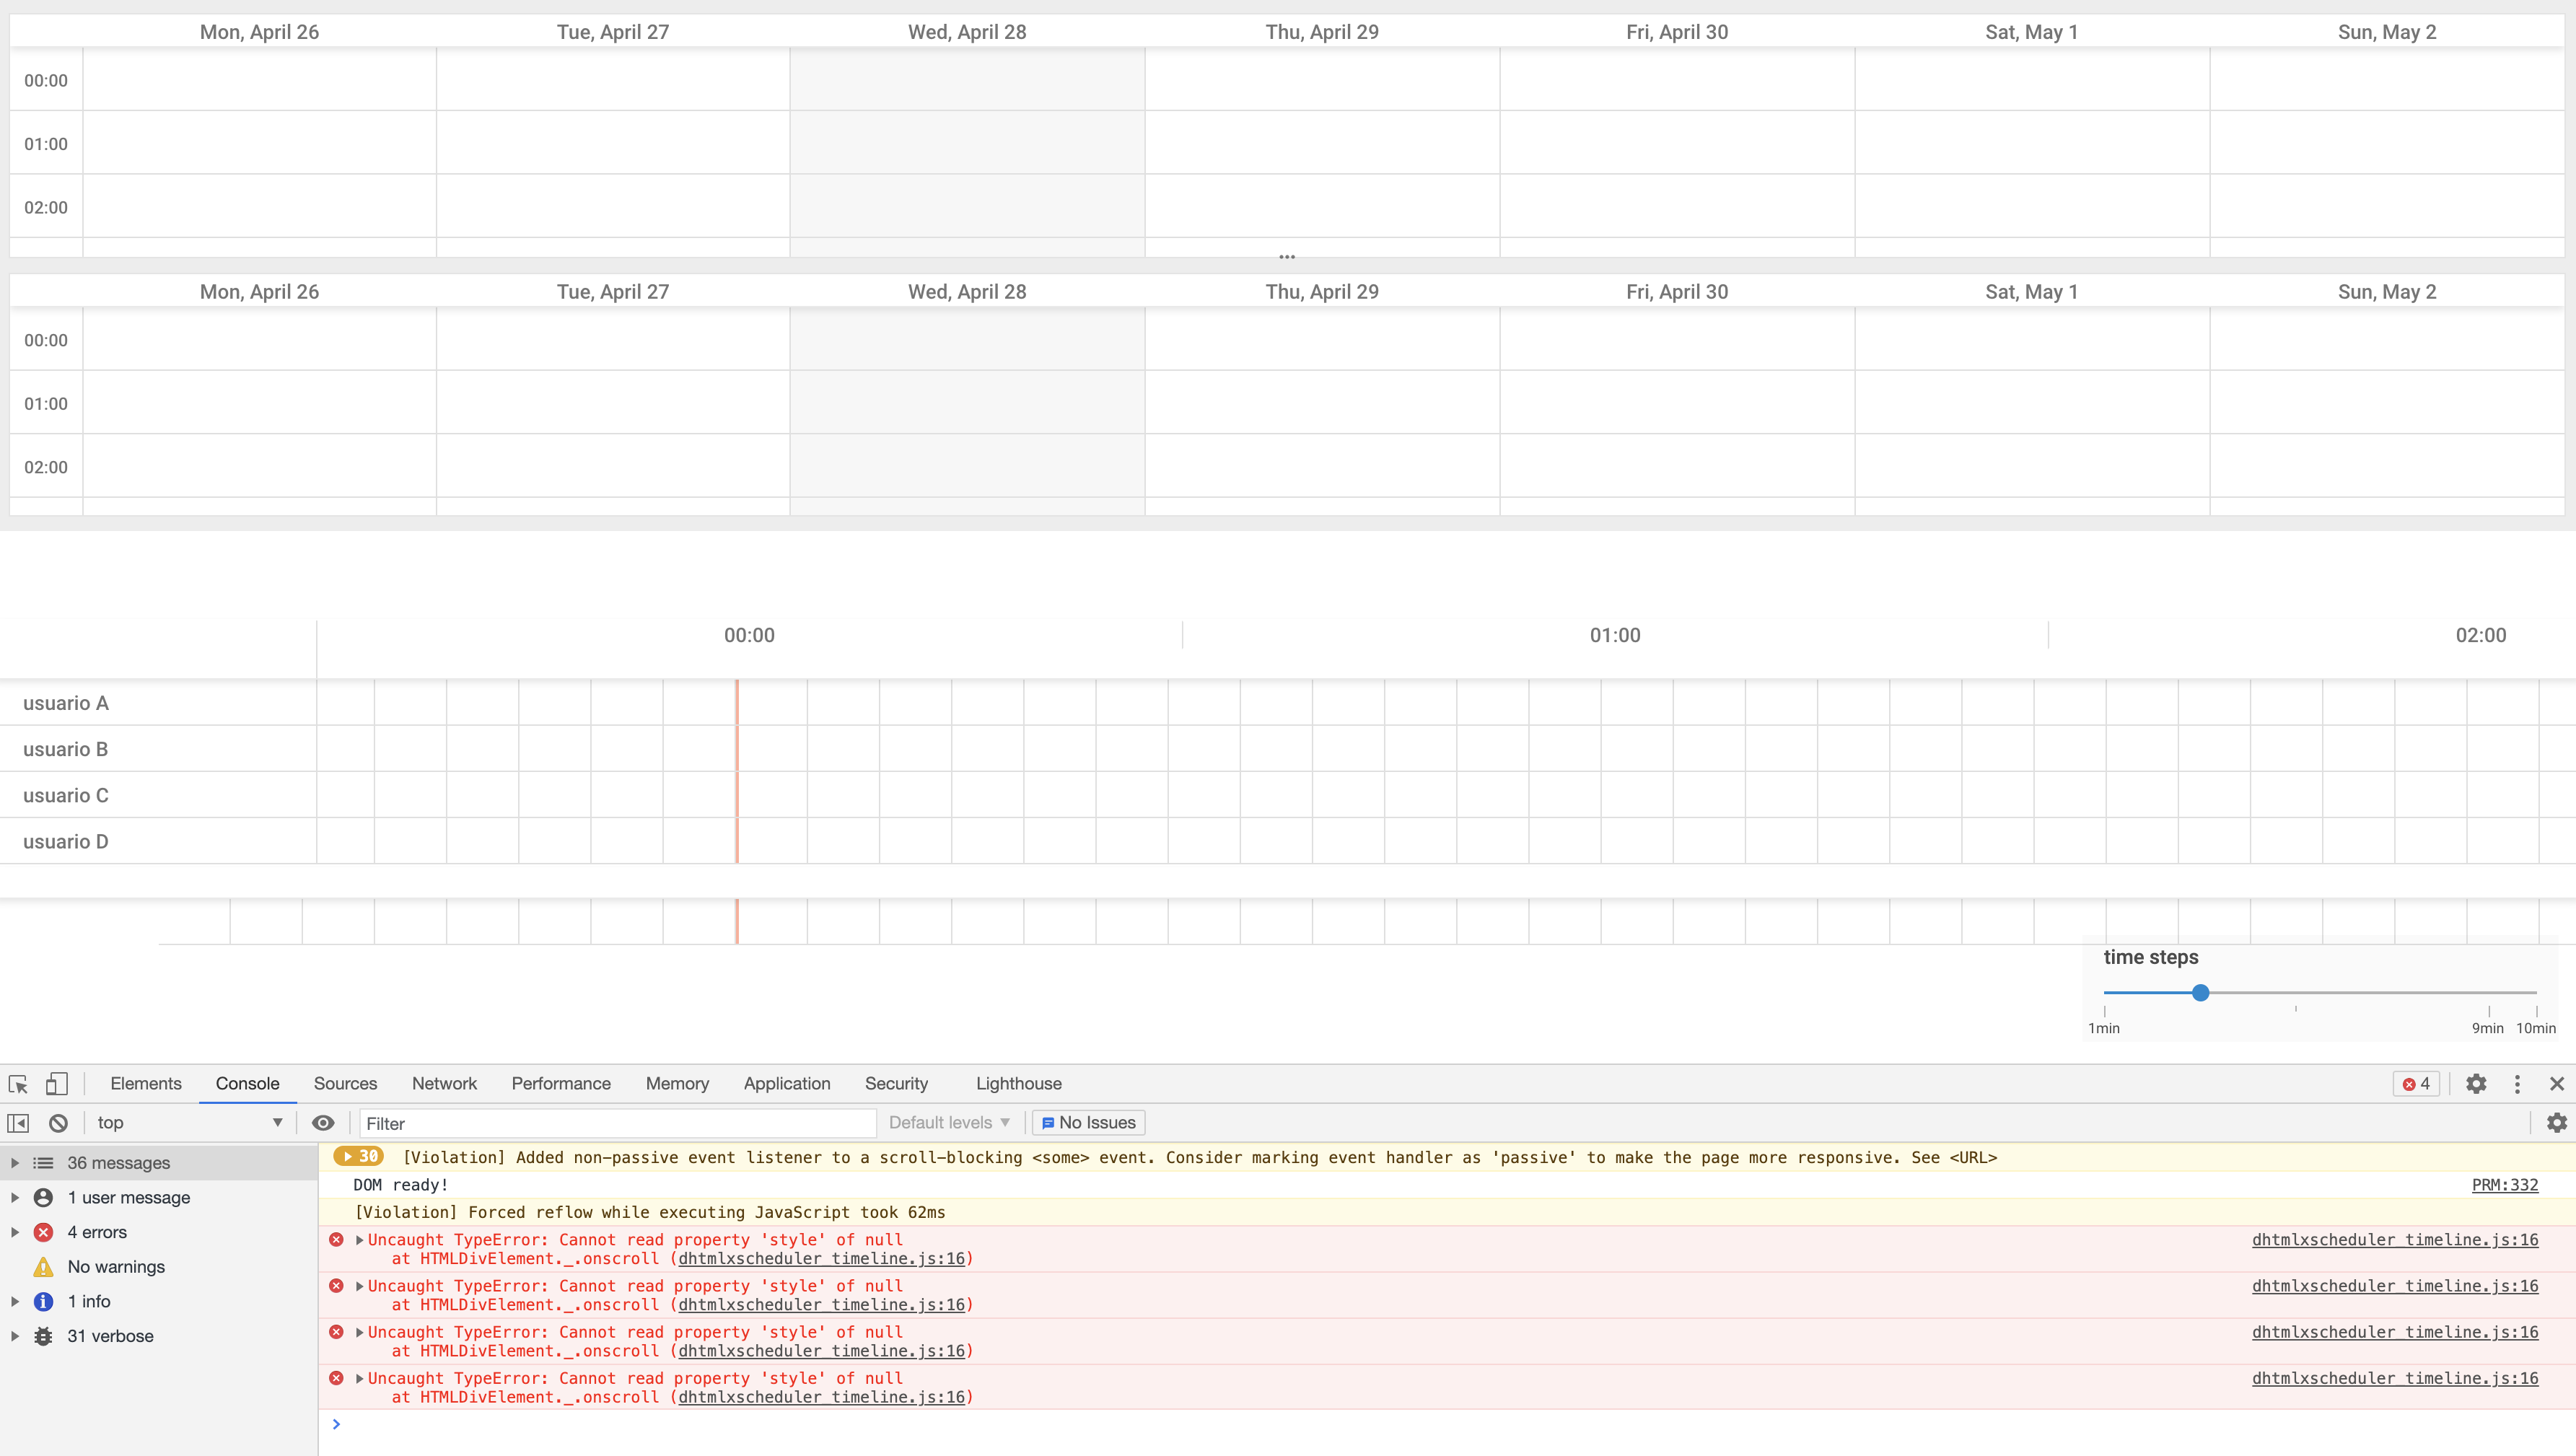Expand the last Uncaught TypeError stack trace
2576x1456 pixels.
[x=359, y=1379]
